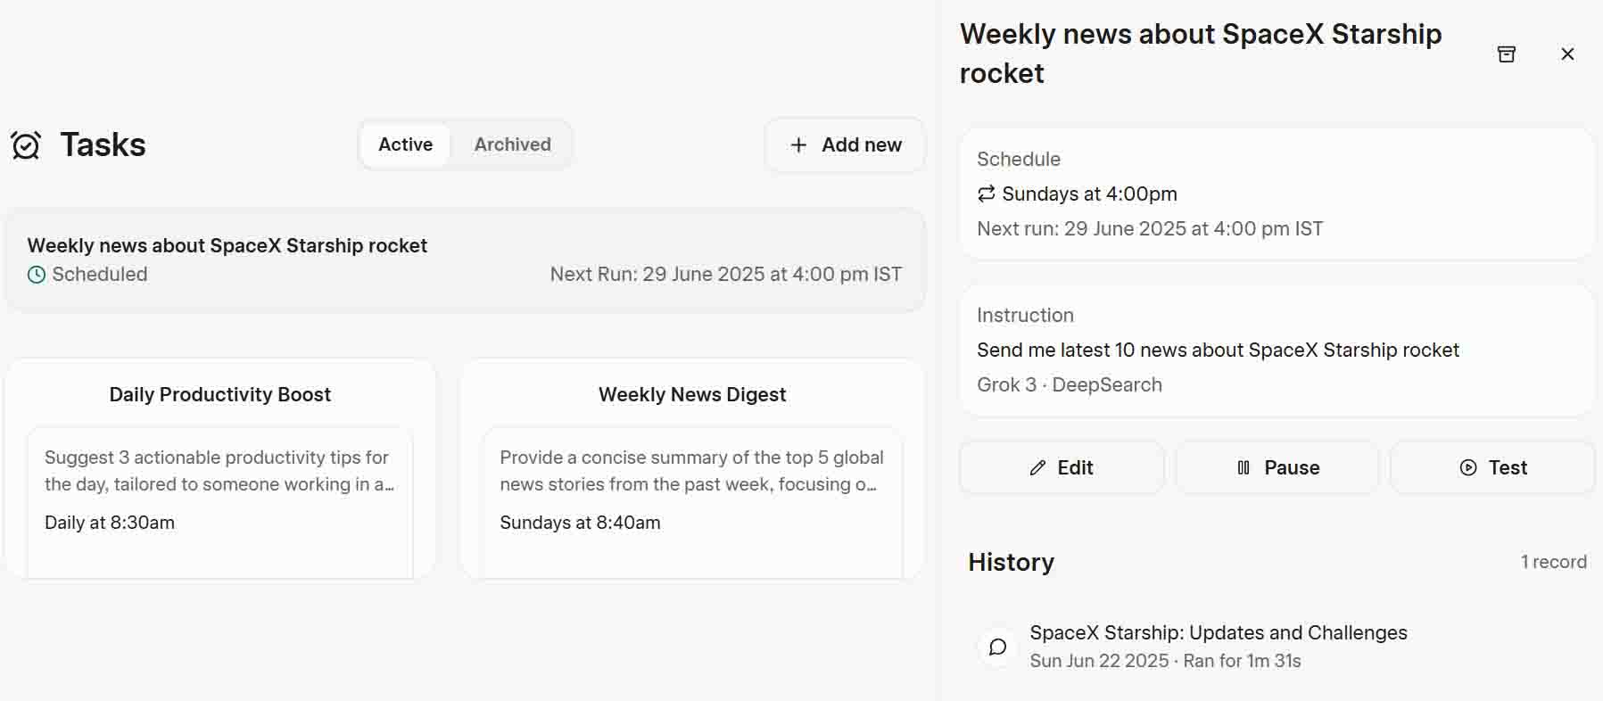Click Daily at 8:30am schedule text
This screenshot has width=1603, height=701.
[110, 523]
